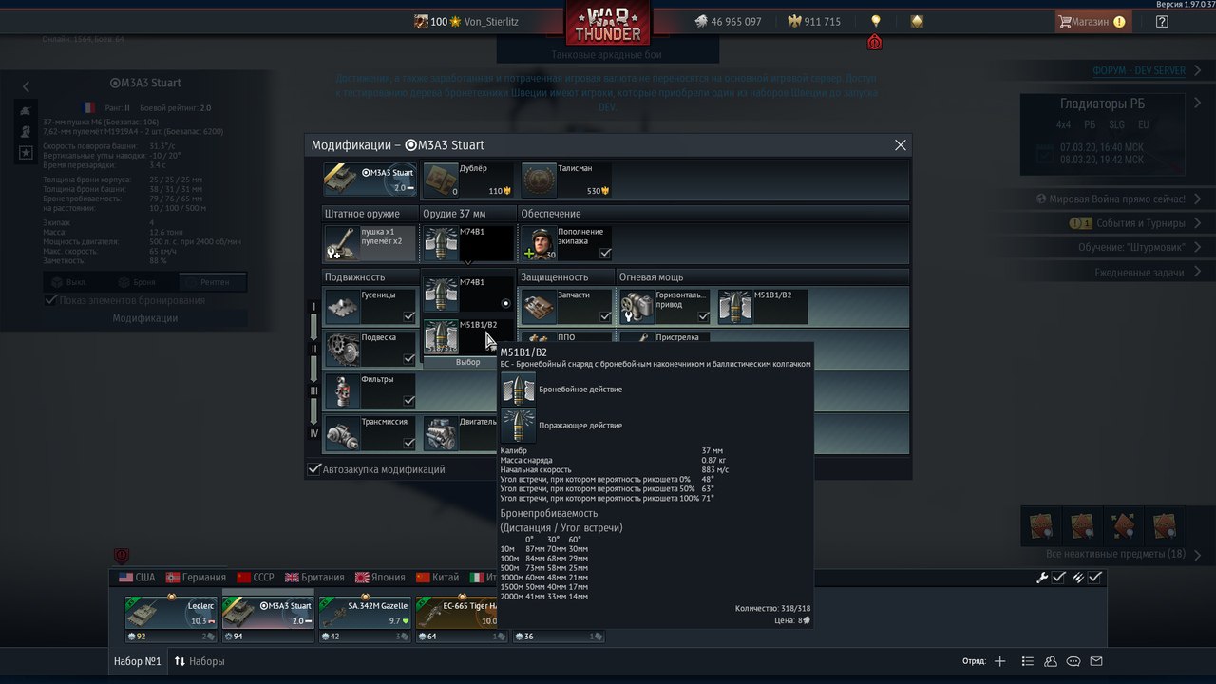This screenshot has width=1216, height=684.
Task: Click the Набор №1 preset tab
Action: [138, 661]
